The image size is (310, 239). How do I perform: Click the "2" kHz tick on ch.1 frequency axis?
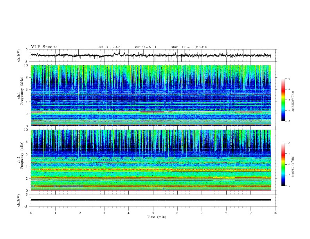click(x=28, y=114)
